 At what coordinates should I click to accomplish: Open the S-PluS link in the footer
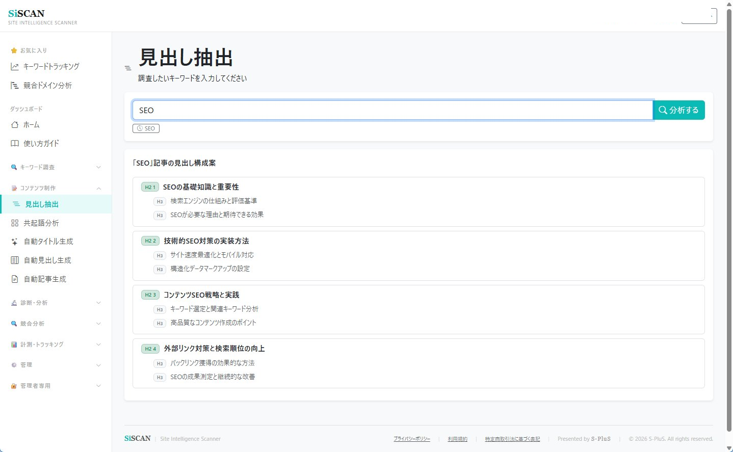[601, 439]
